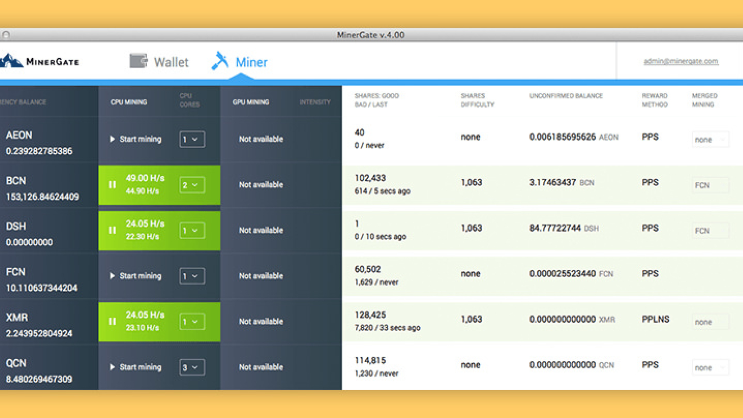Click the QCN balance 8.480269467309
This screenshot has width=743, height=418.
(x=39, y=379)
